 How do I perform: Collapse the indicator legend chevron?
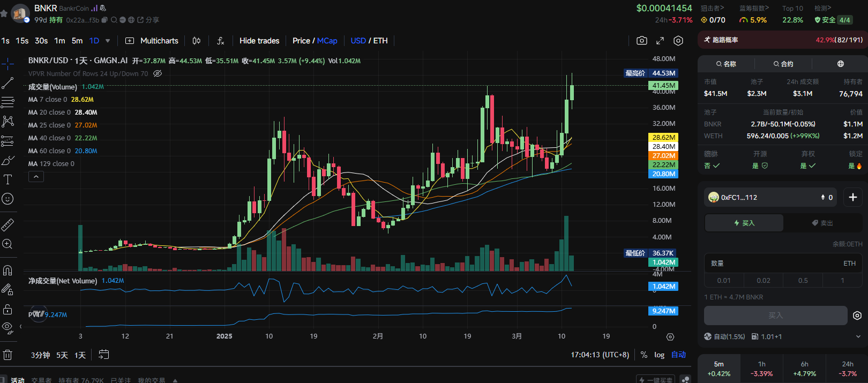pyautogui.click(x=36, y=177)
